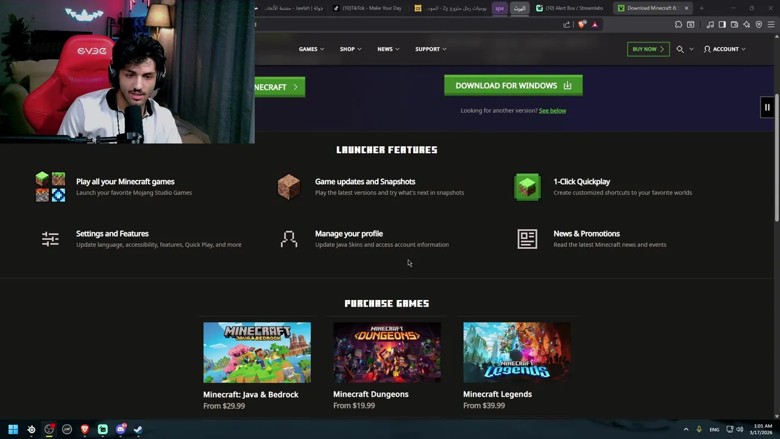
Task: Select the purple 'spe' tab group
Action: [500, 8]
